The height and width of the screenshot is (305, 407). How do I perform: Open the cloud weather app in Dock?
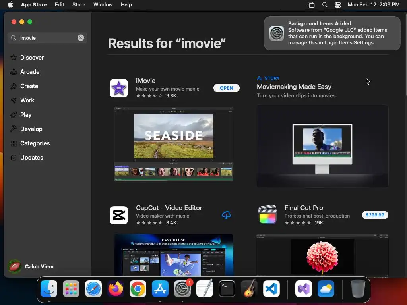326,289
